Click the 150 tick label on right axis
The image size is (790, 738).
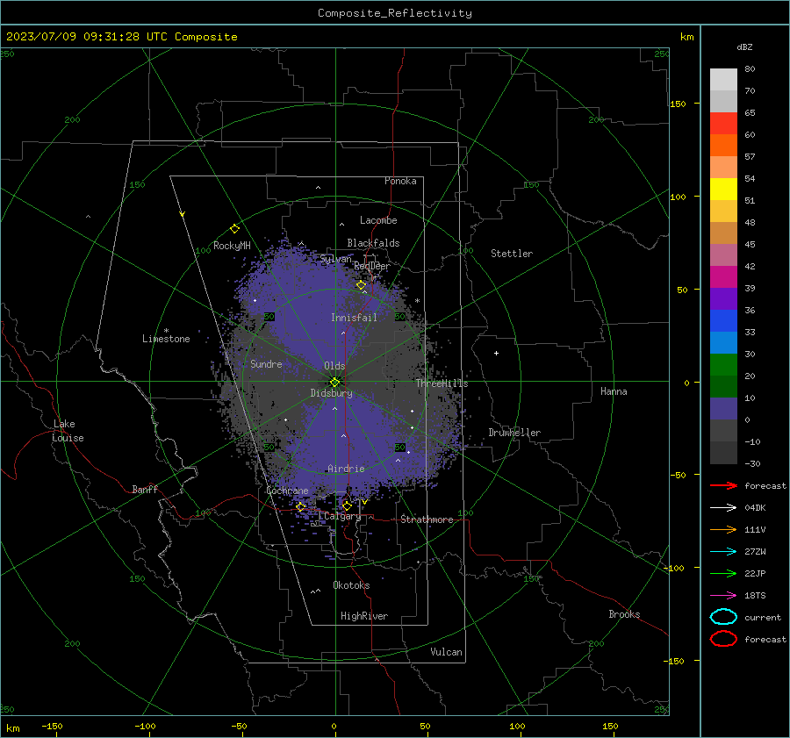678,104
